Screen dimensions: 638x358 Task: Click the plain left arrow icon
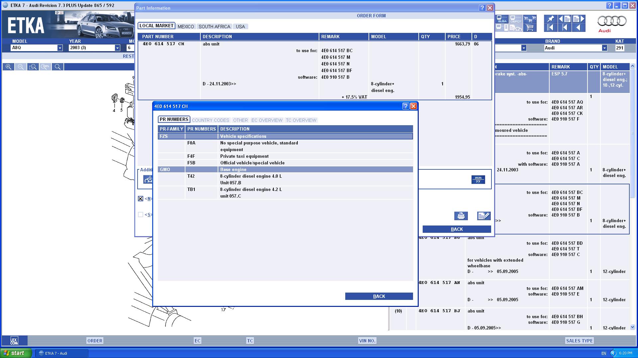[x=579, y=28]
